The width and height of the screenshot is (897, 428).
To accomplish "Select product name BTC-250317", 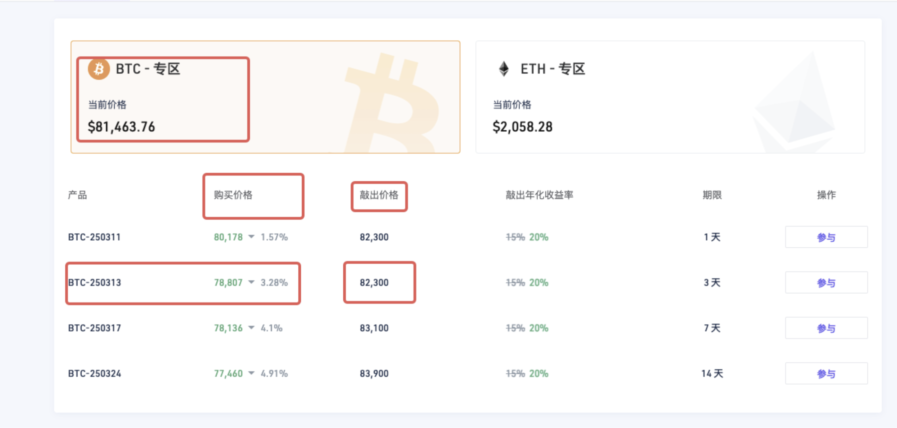I will 94,328.
